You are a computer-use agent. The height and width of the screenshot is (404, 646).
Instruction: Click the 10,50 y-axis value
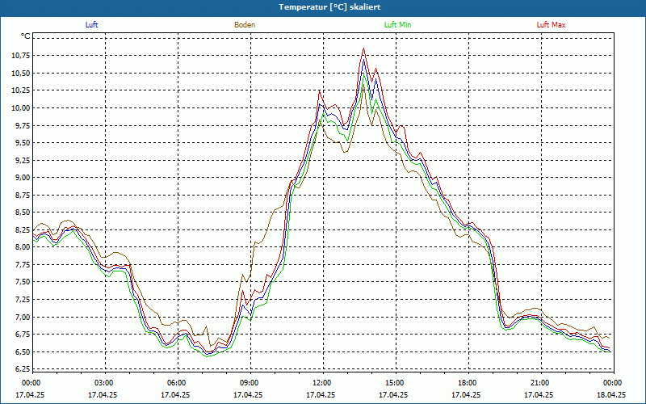click(x=22, y=73)
